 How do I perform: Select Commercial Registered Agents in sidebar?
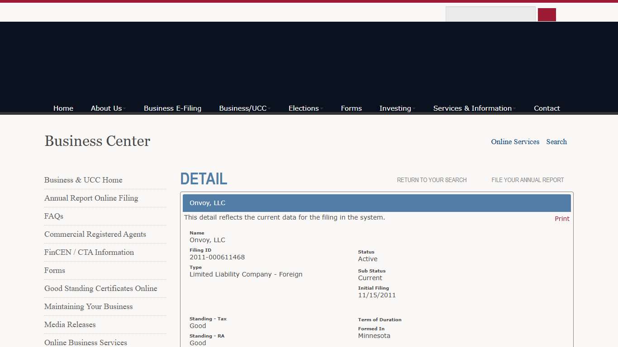tap(95, 234)
